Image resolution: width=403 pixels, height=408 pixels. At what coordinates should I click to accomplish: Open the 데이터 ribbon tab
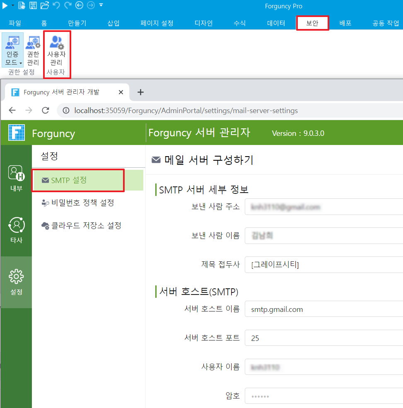coord(276,23)
